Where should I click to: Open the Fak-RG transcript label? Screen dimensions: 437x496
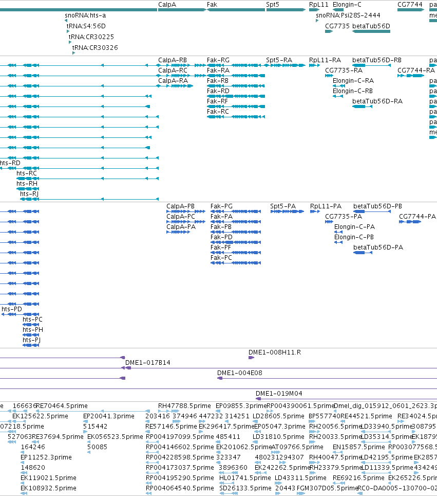218,60
